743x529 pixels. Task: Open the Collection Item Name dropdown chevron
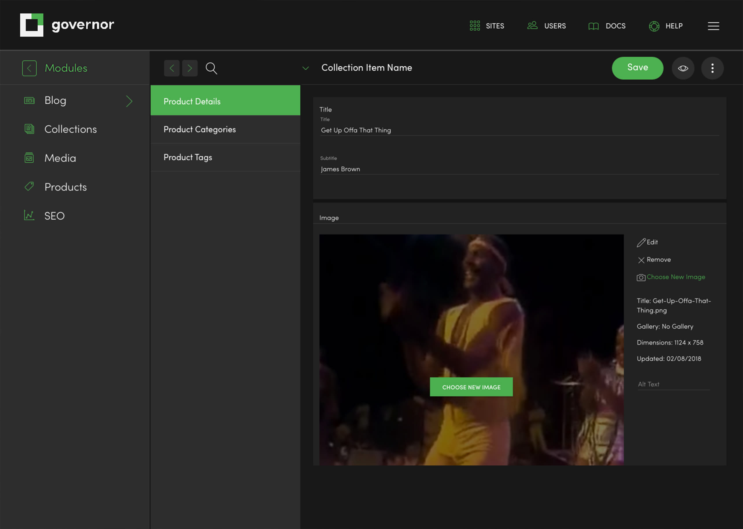(305, 68)
